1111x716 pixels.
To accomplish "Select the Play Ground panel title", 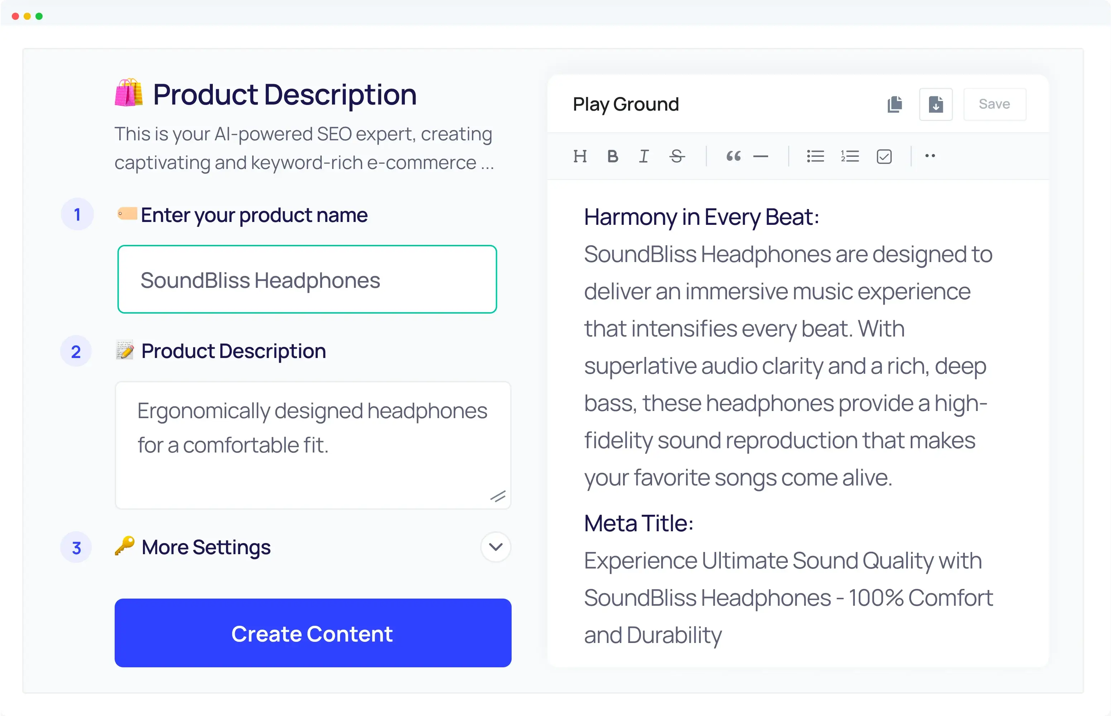I will [x=626, y=104].
